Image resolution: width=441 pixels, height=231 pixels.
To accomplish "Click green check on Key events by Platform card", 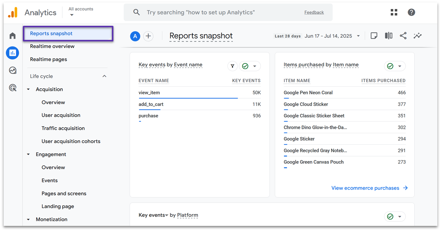I will (390, 216).
